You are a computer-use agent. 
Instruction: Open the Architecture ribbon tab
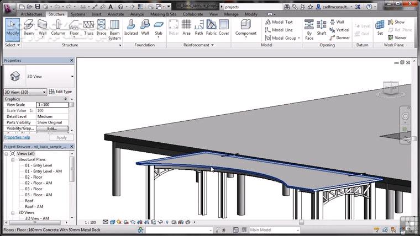(32, 14)
